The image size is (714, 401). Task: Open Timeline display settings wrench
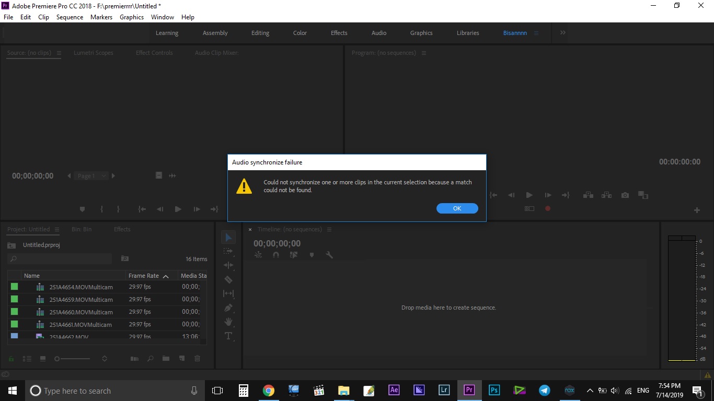click(329, 255)
